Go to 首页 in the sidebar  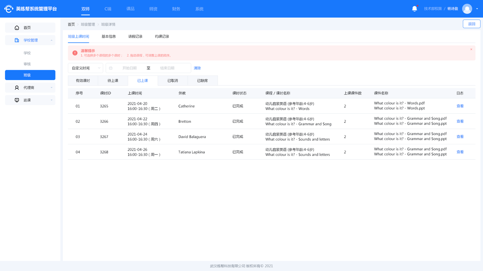point(30,28)
